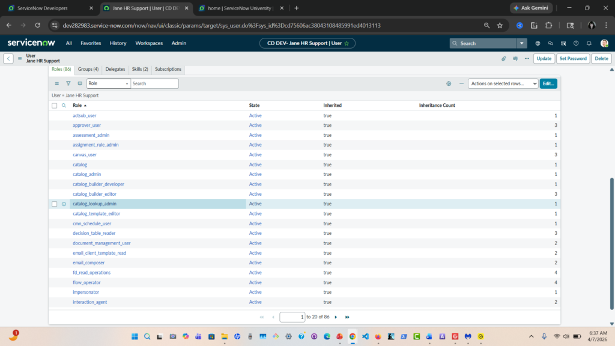Image resolution: width=615 pixels, height=346 pixels.
Task: Click the list personalize gear icon
Action: 449,83
